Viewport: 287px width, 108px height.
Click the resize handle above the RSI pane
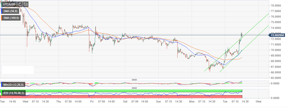point(134,88)
